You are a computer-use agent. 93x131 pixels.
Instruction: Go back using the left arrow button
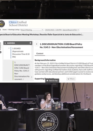(37, 44)
